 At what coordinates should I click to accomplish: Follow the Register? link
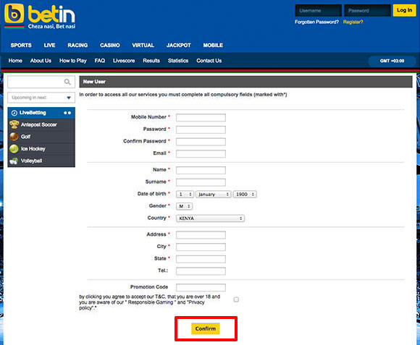point(353,22)
